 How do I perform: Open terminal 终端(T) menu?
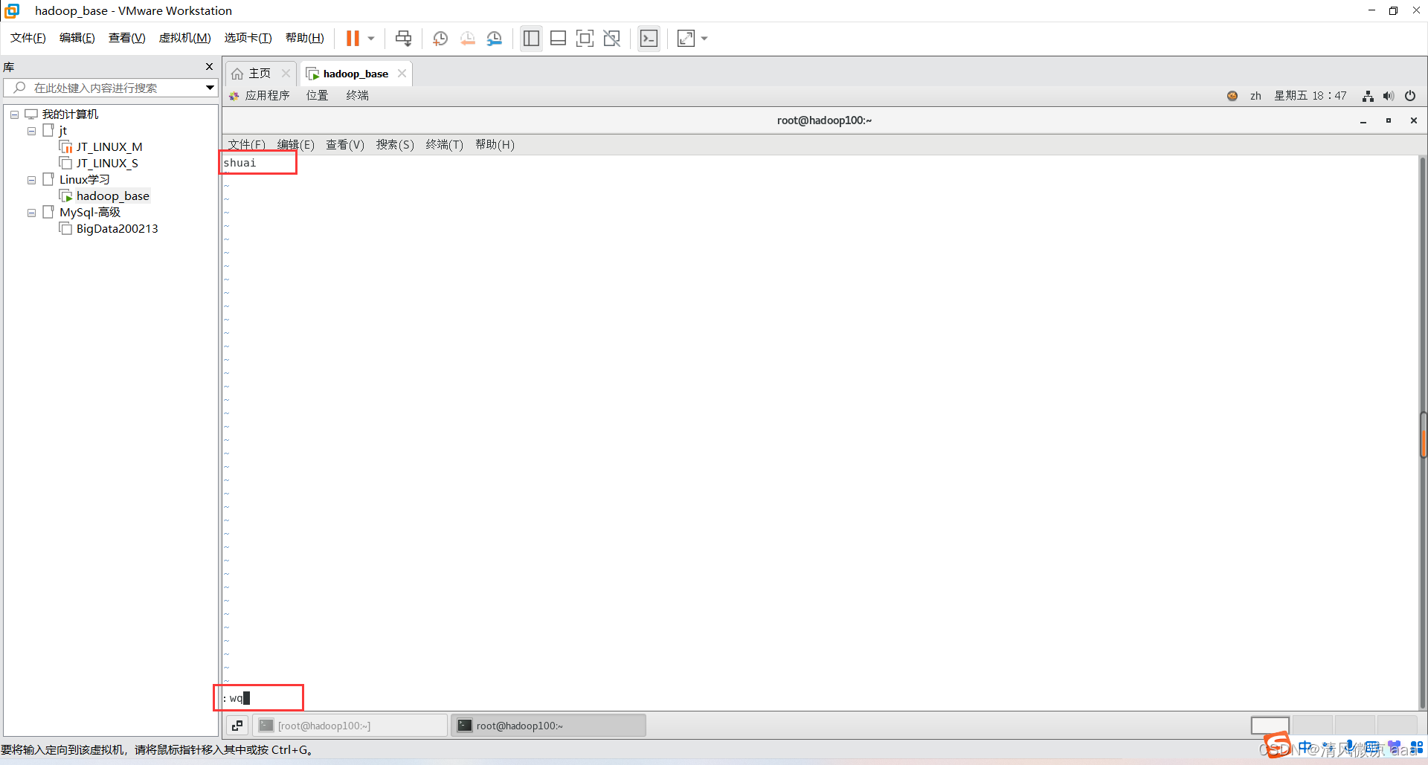click(x=444, y=145)
